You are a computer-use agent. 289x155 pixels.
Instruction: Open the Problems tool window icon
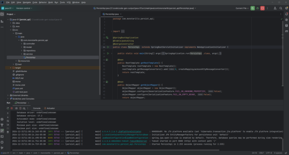tap(2, 142)
